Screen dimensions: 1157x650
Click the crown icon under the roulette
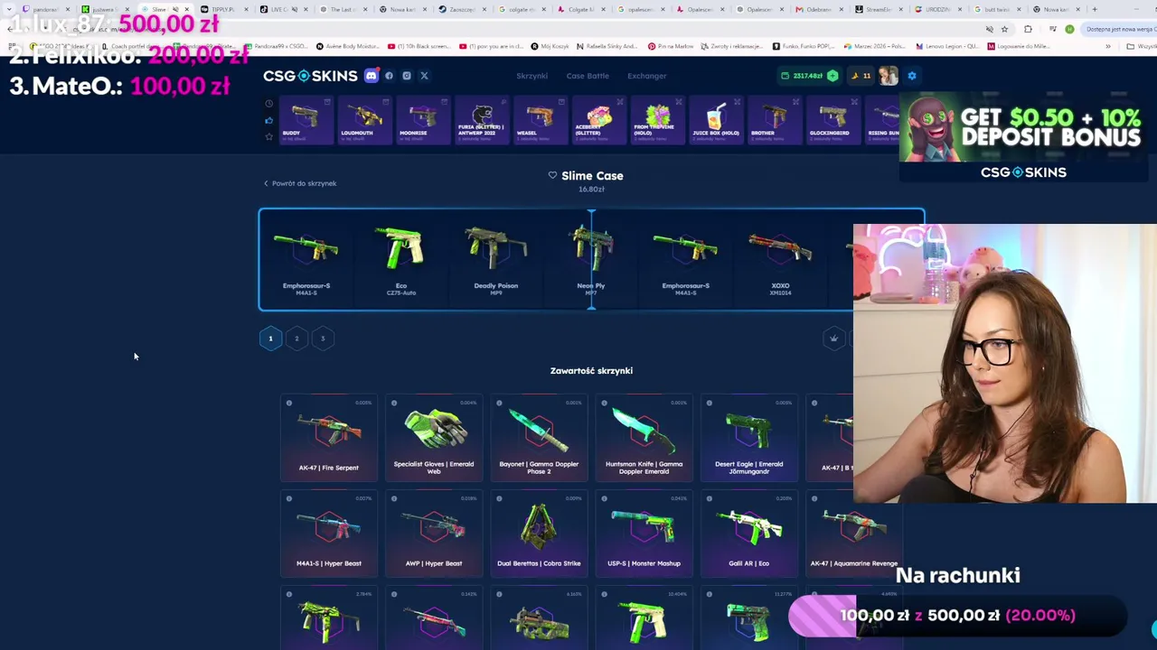coord(833,339)
